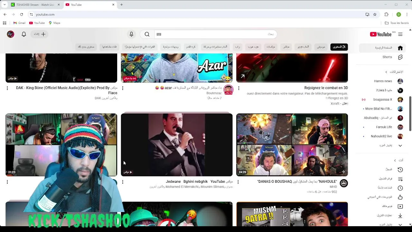Expand show more under You section
The height and width of the screenshot is (232, 412).
[x=400, y=225]
